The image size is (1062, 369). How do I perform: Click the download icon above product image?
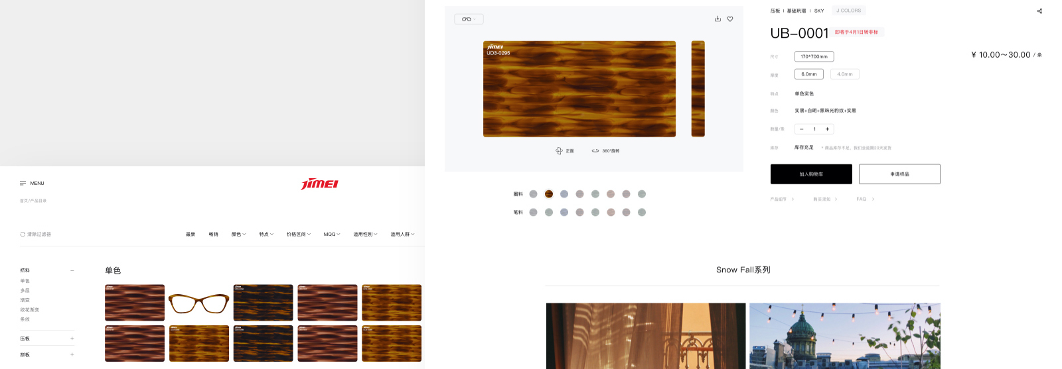click(718, 19)
